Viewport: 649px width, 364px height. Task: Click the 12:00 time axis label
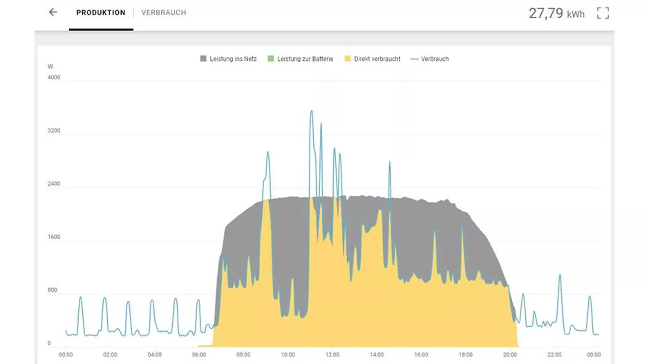click(x=332, y=355)
